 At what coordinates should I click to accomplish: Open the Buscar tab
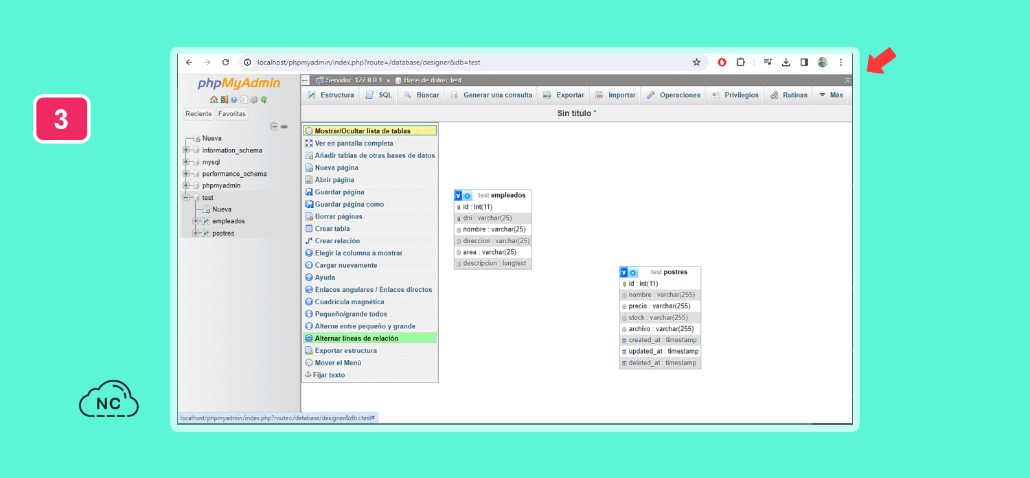coord(421,95)
